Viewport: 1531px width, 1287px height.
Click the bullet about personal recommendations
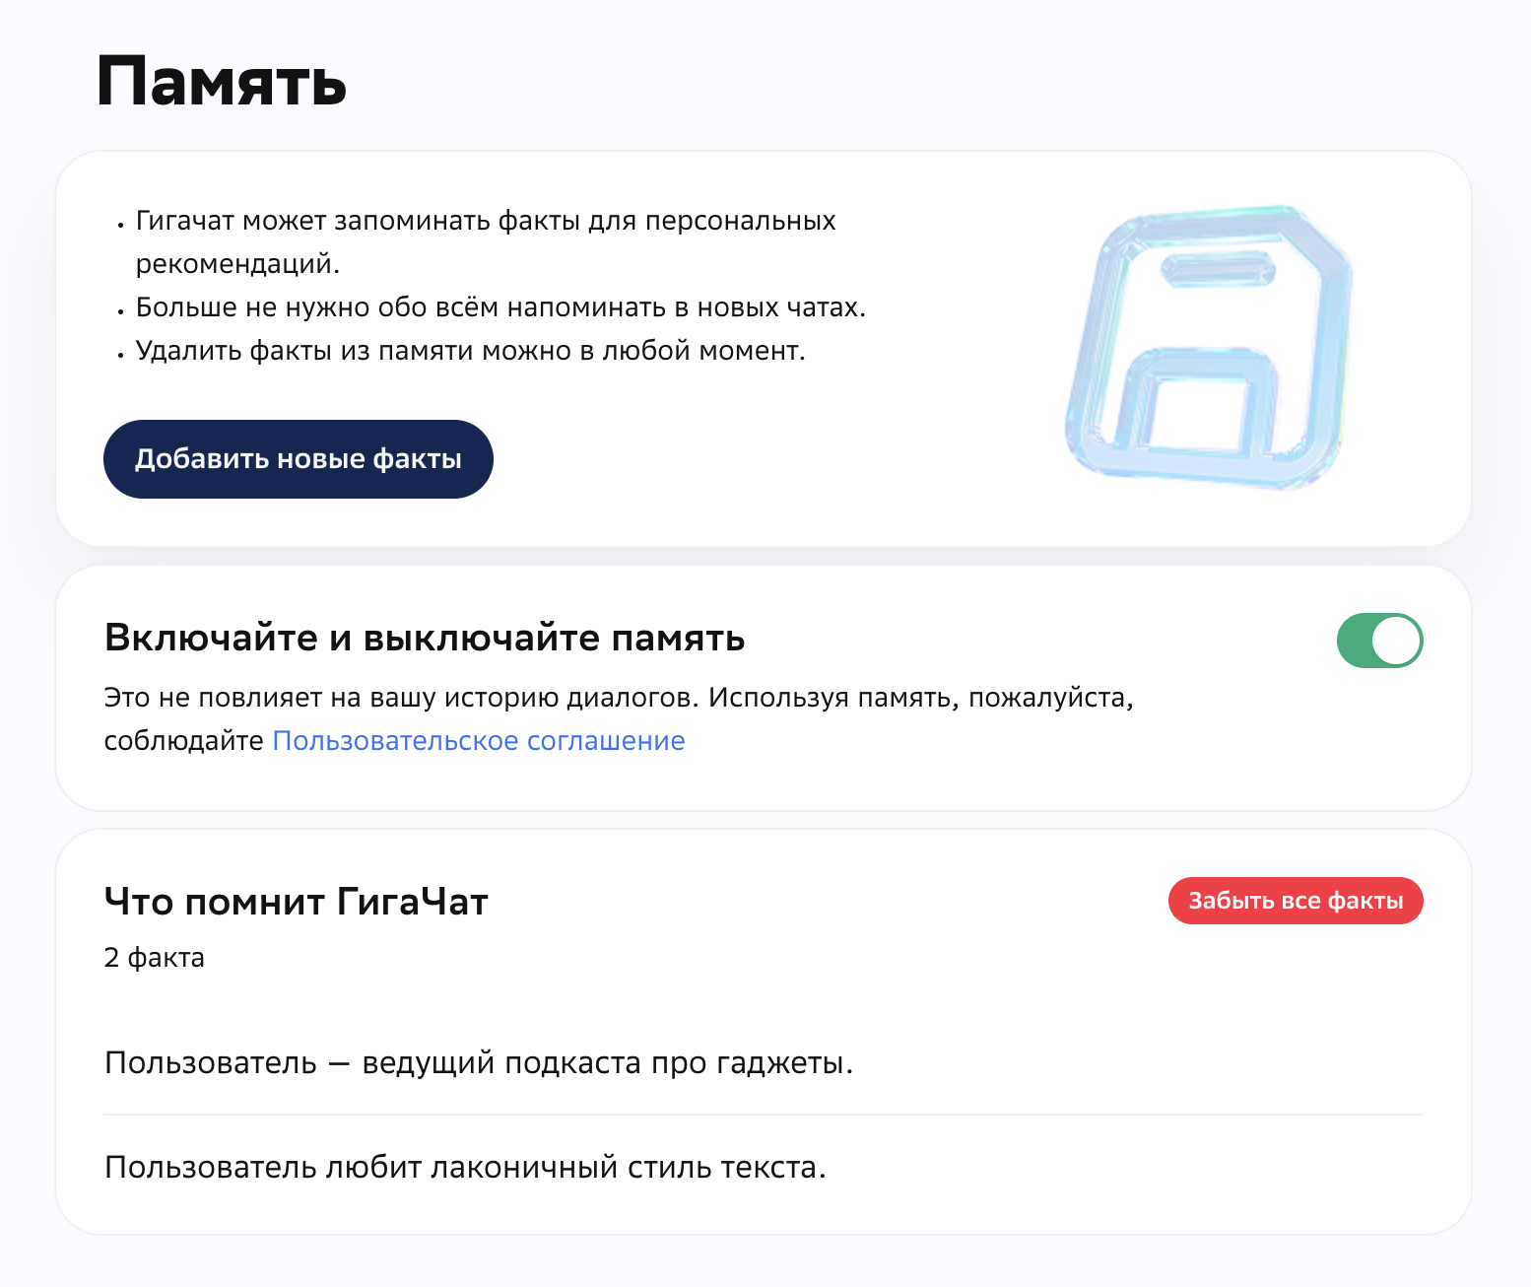coord(485,222)
